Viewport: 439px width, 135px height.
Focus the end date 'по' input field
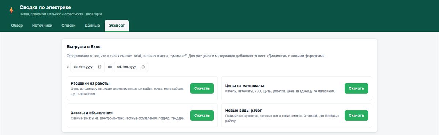click(131, 67)
